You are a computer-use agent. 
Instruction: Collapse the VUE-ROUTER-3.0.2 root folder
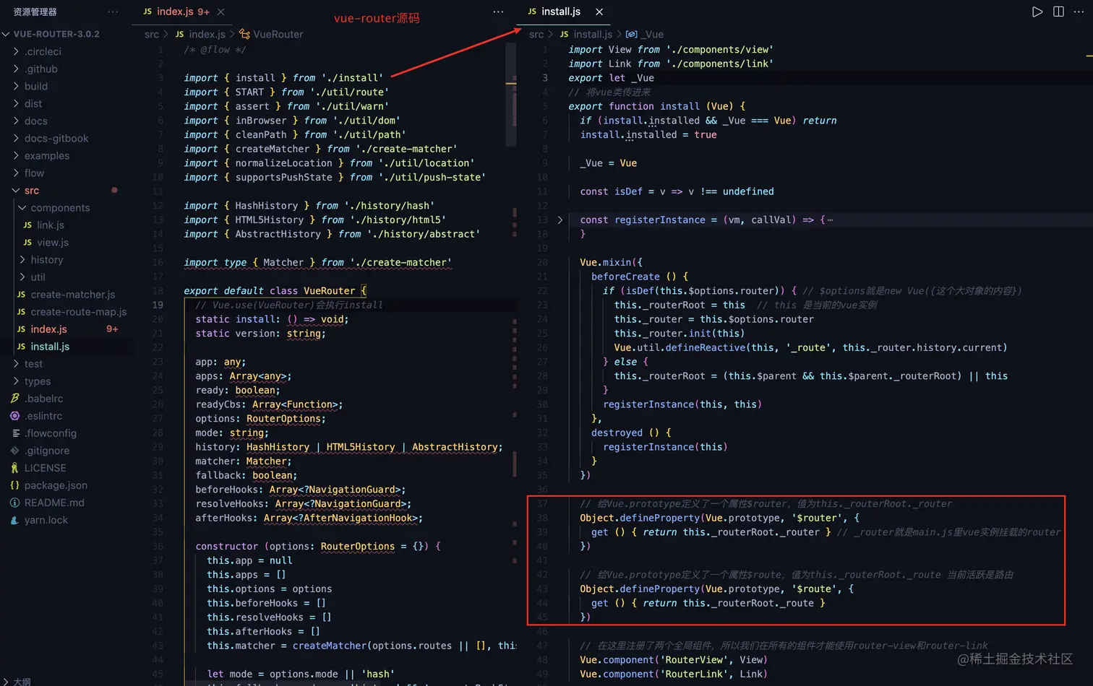(6, 34)
